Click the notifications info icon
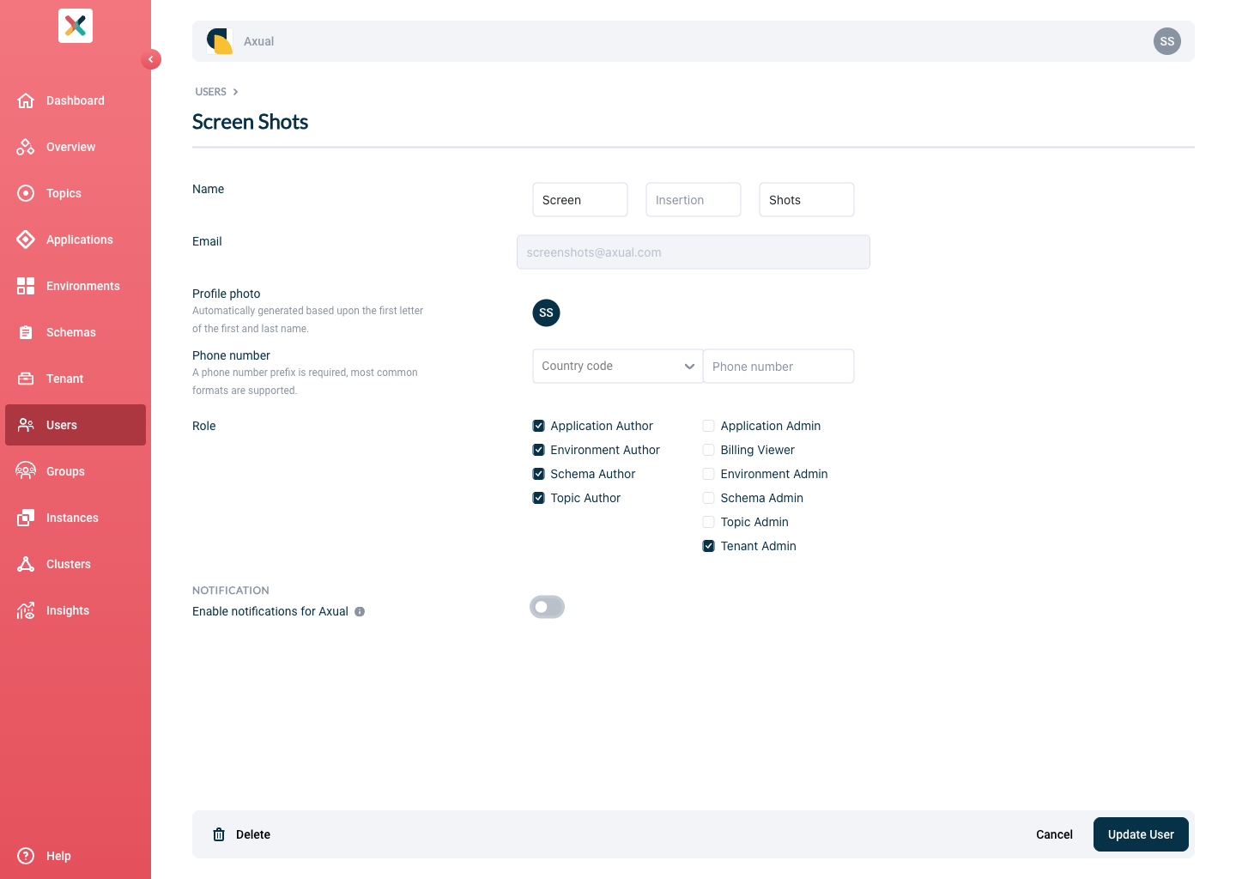 tap(360, 612)
